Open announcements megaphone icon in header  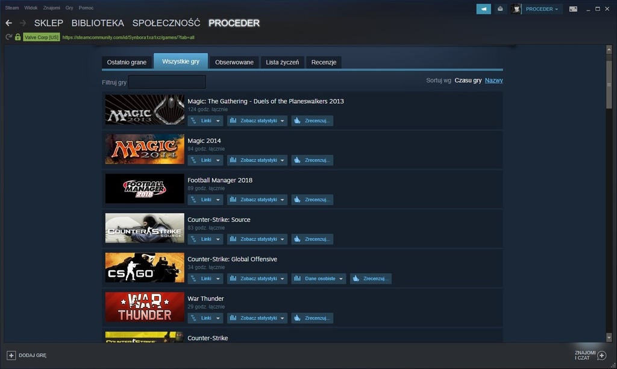click(484, 8)
